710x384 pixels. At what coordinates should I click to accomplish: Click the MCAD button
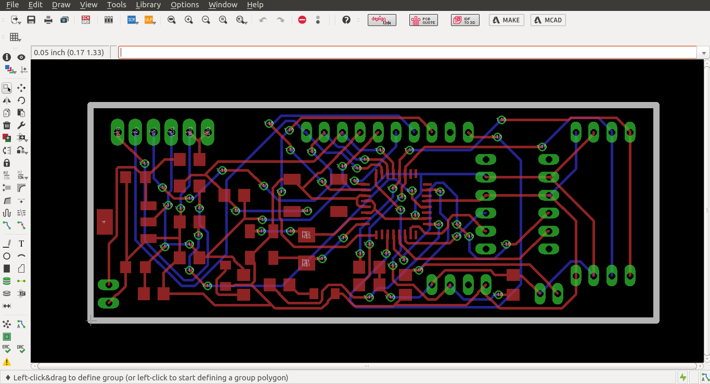coord(548,20)
